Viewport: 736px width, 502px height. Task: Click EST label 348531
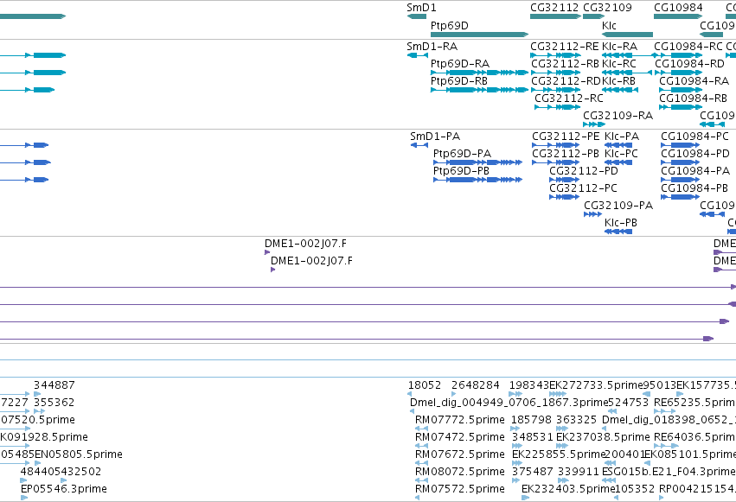tap(532, 437)
